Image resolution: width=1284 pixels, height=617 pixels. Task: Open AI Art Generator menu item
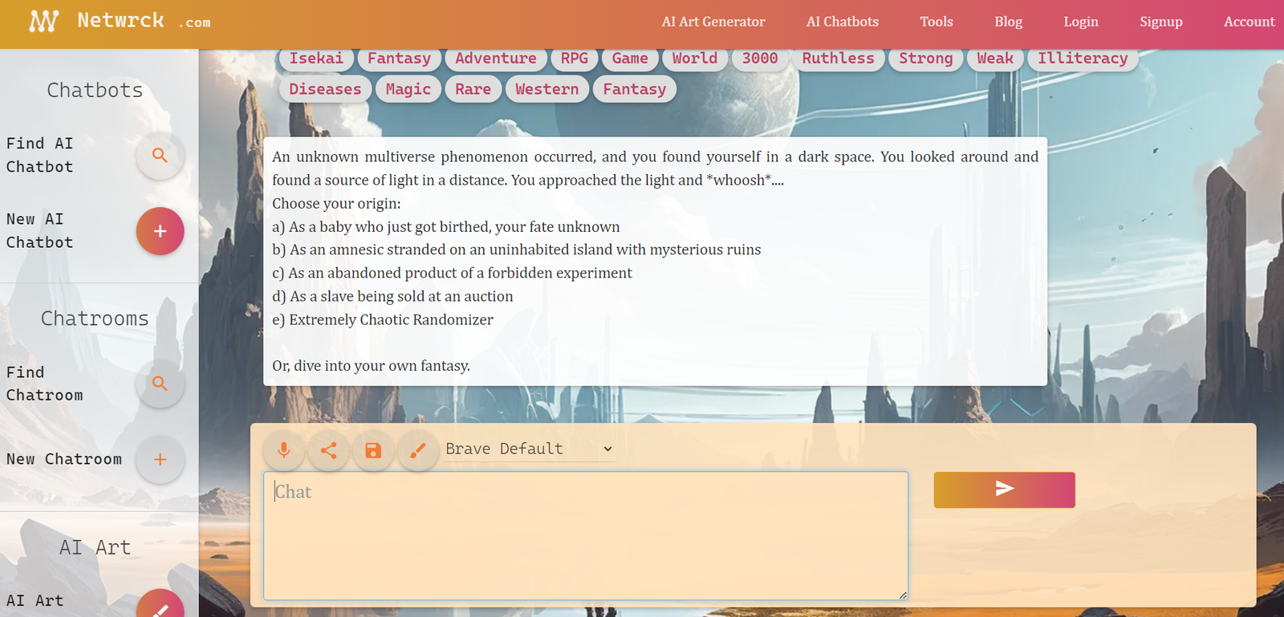713,22
